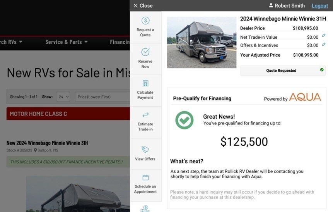Viewport: 333px width, 212px height.
Task: Expand the Service & Parts menu
Action: 67,42
